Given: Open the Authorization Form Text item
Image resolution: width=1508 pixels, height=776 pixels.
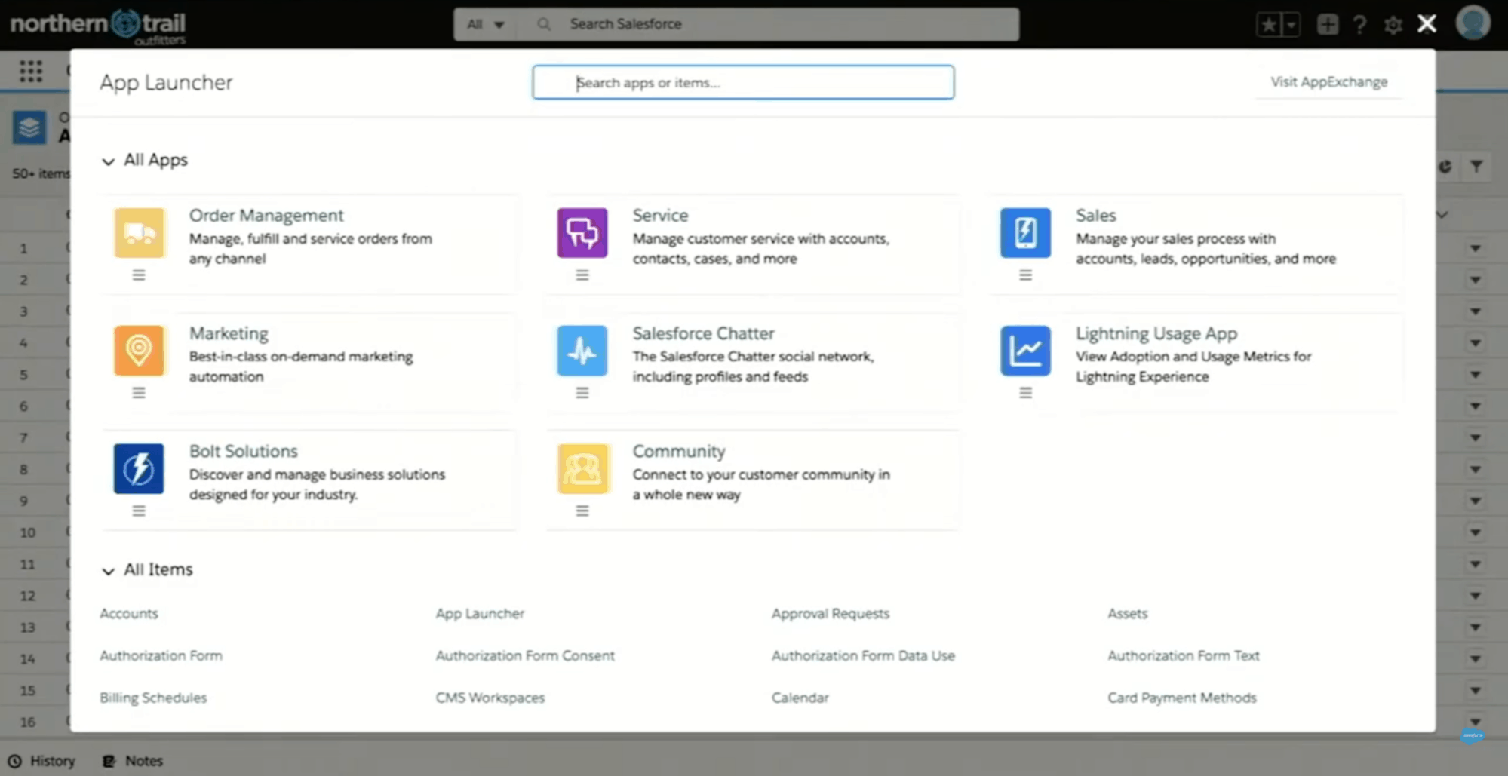Looking at the screenshot, I should pyautogui.click(x=1183, y=655).
